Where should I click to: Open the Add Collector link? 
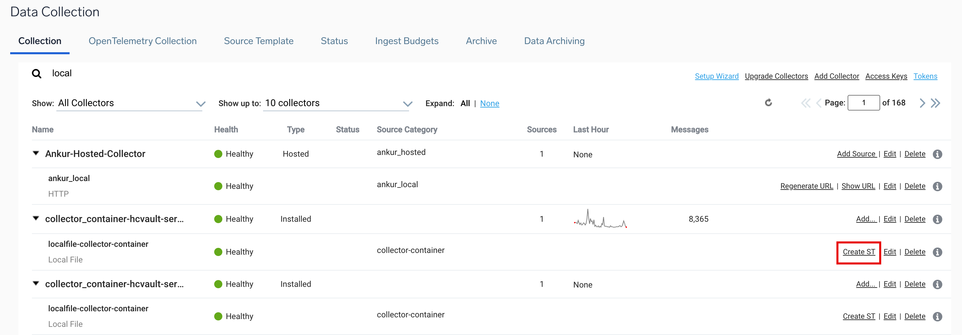[x=836, y=76]
